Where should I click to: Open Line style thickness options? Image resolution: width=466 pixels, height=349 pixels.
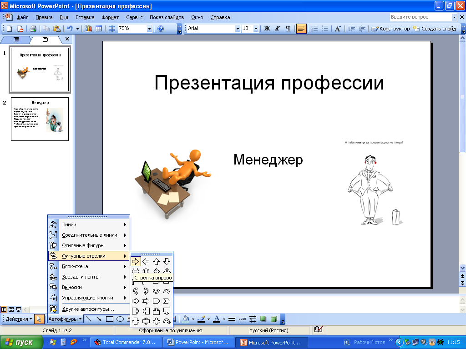click(x=232, y=319)
